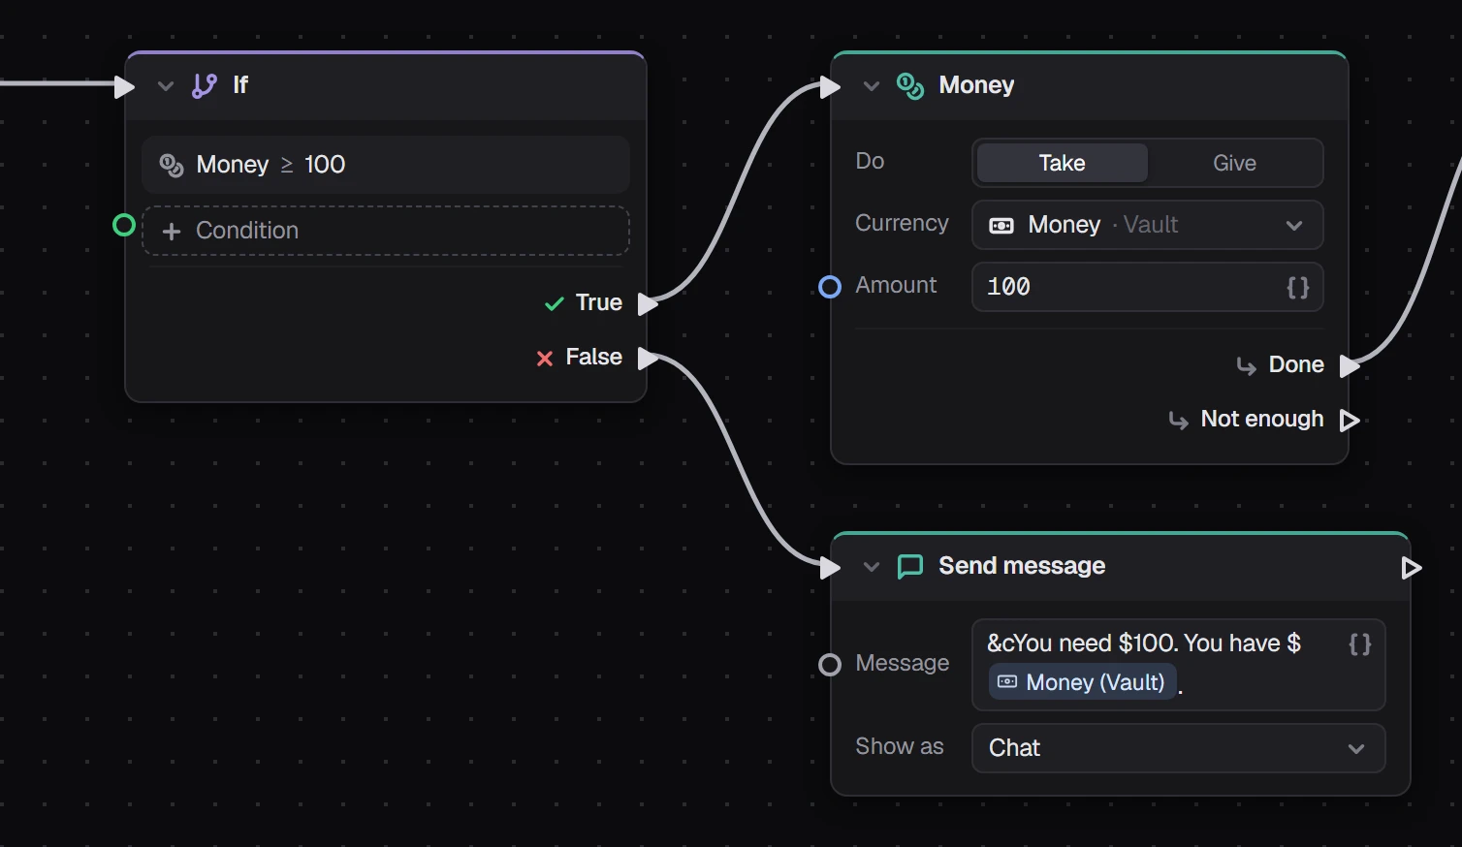
Task: Click the Money node title text
Action: (976, 85)
